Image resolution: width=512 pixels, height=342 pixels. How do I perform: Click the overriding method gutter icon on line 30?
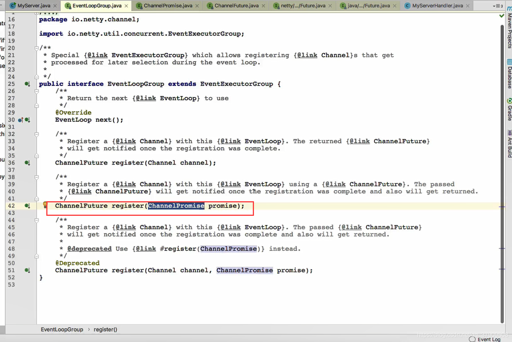[x=21, y=120]
